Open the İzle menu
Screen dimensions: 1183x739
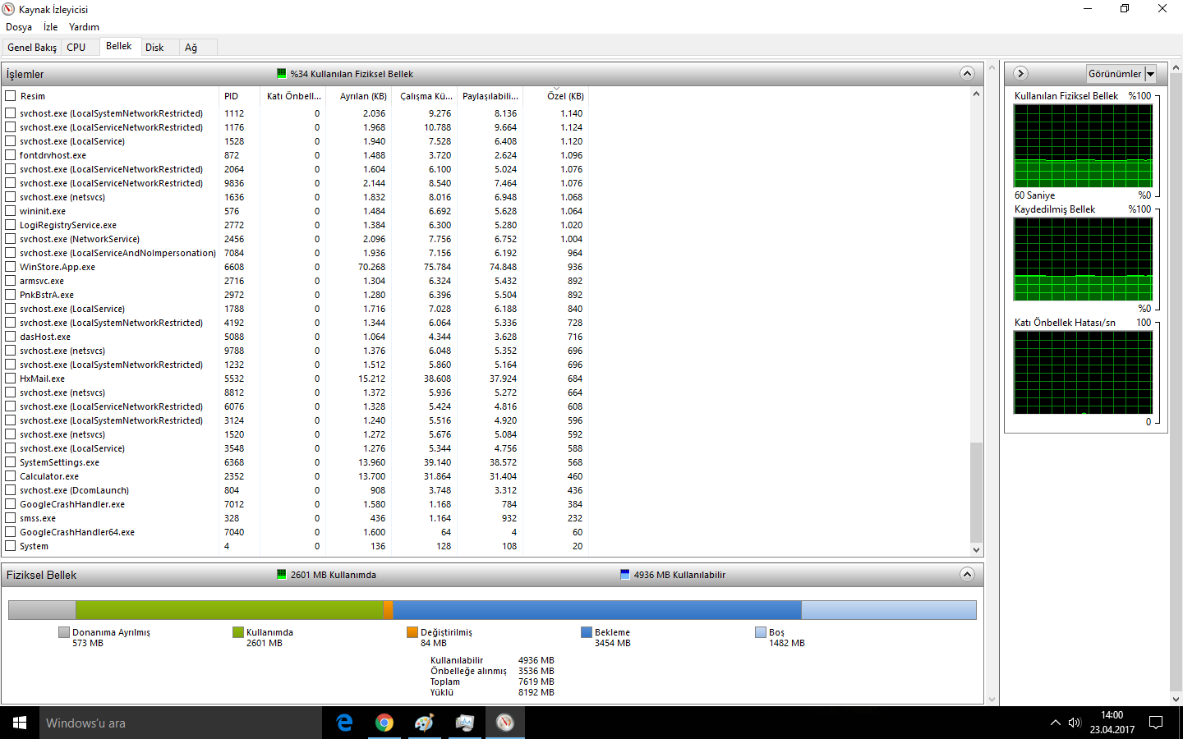coord(50,27)
